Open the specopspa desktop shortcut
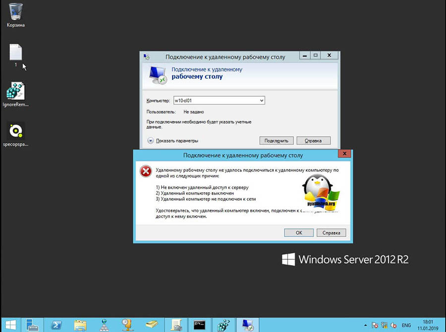The width and height of the screenshot is (446, 332). click(x=15, y=132)
